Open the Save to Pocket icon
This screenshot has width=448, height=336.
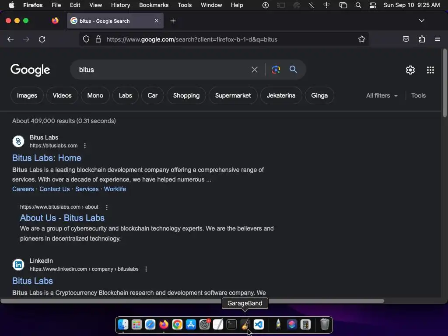point(406,39)
